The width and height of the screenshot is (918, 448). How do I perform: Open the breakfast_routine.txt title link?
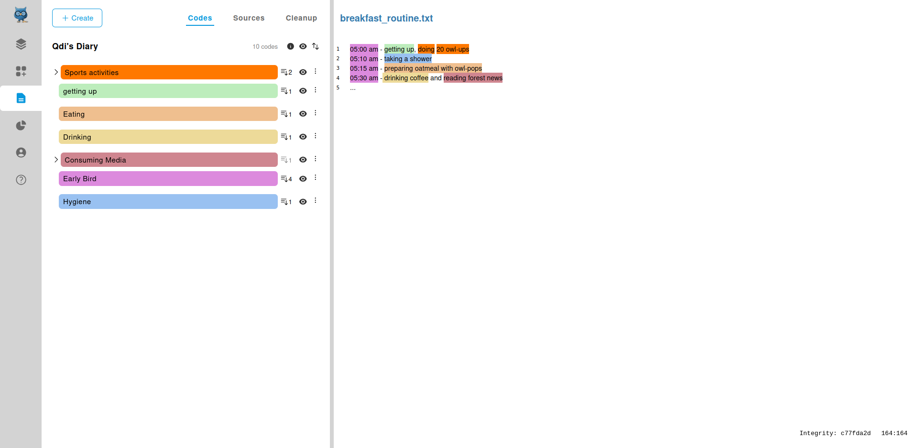tap(386, 18)
